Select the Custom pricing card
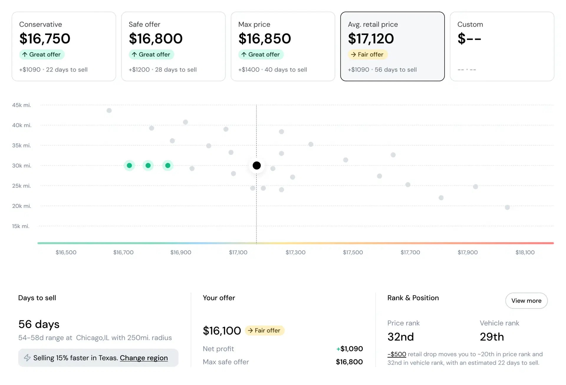The image size is (566, 385). tap(502, 46)
